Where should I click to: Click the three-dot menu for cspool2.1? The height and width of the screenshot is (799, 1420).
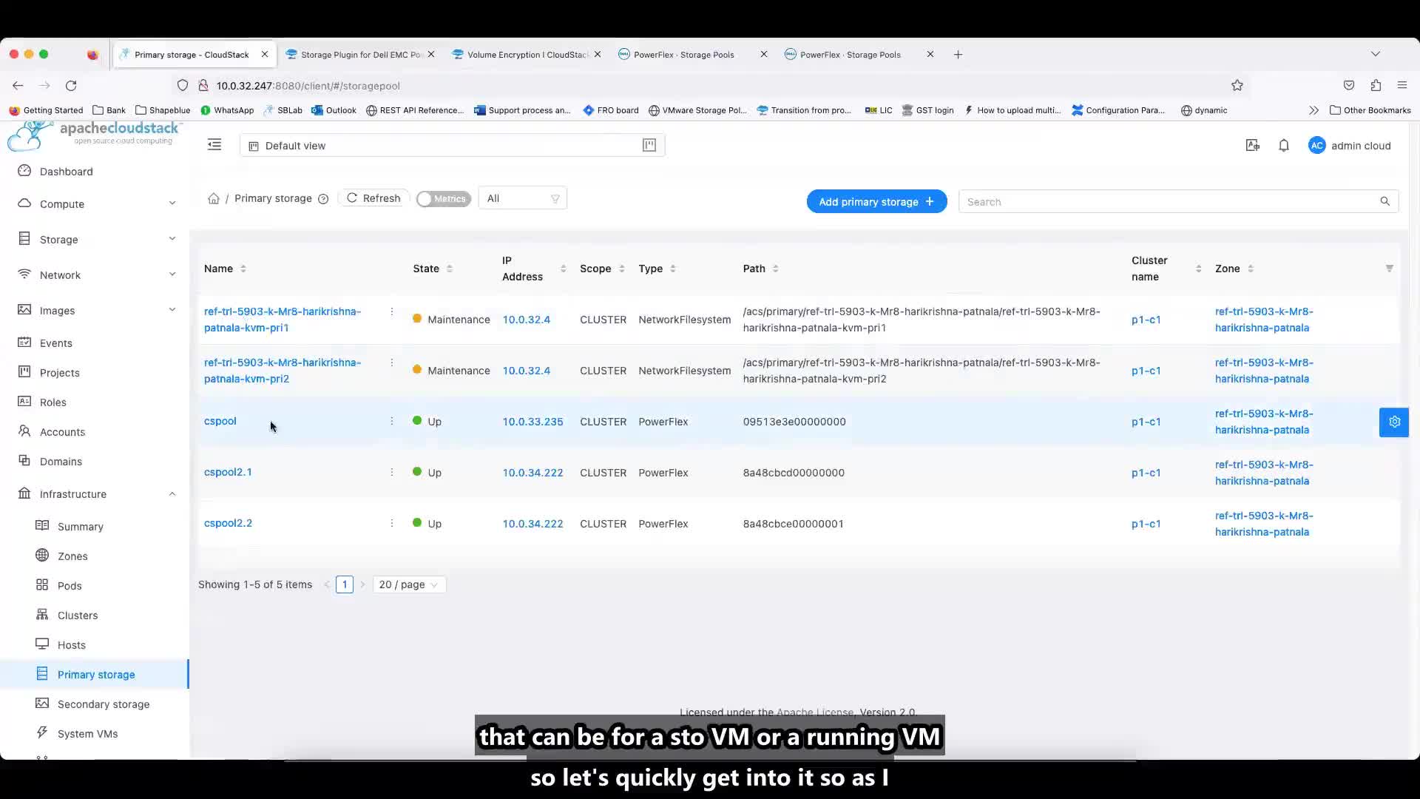[x=391, y=472]
